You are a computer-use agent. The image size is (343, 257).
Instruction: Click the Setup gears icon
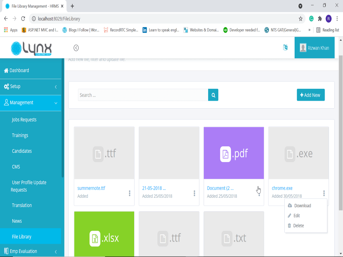[6, 86]
